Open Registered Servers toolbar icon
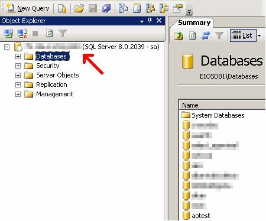Image resolution: width=266 pixels, height=221 pixels. click(124, 8)
